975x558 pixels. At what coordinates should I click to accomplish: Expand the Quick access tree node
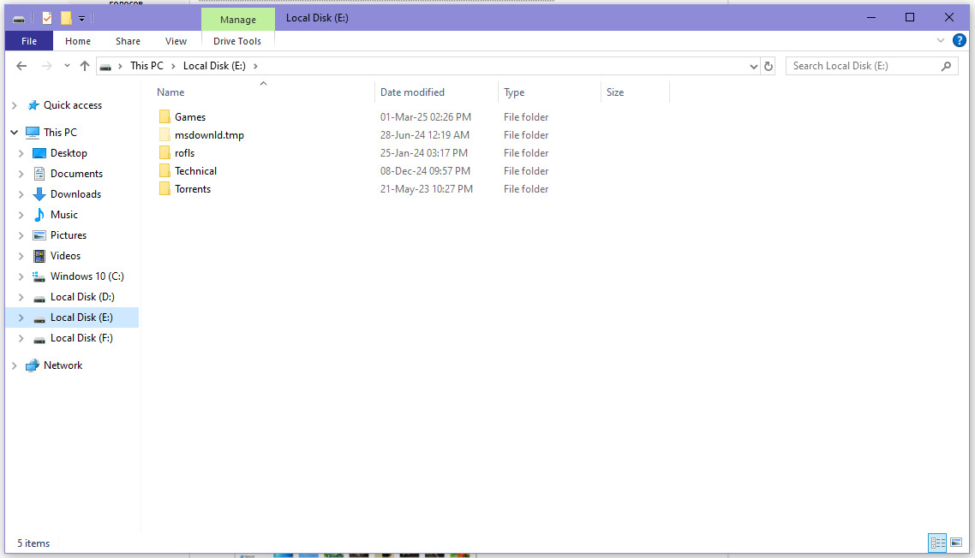click(x=14, y=105)
